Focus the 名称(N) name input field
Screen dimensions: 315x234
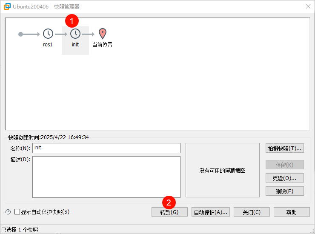(106, 148)
